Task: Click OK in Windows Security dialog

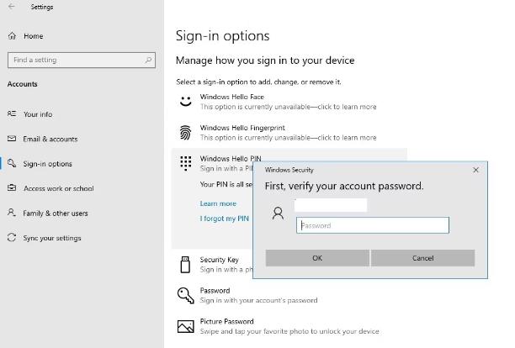Action: pyautogui.click(x=317, y=258)
